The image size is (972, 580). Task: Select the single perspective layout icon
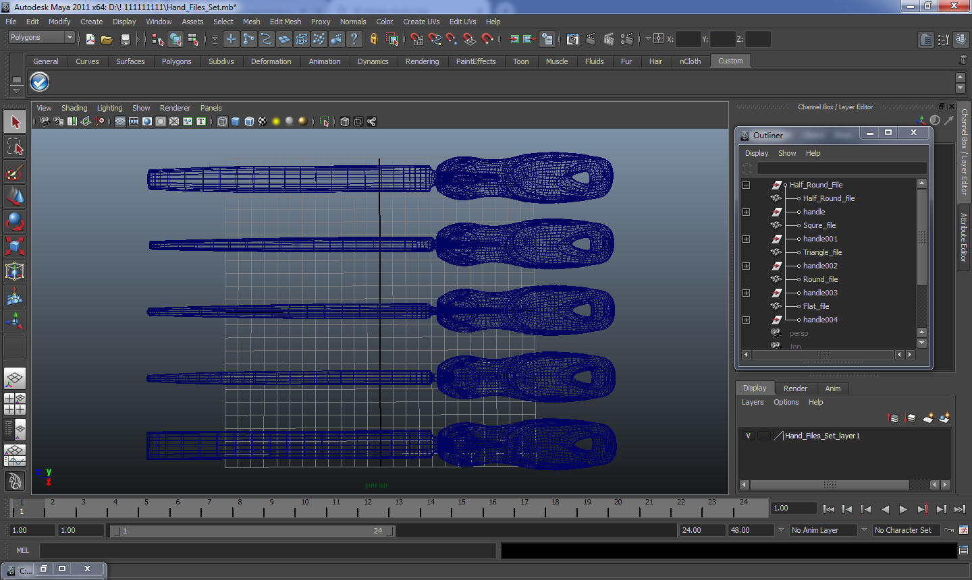click(x=15, y=378)
